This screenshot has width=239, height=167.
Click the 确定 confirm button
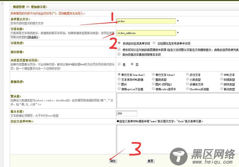pos(113,161)
